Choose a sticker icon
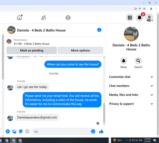Screen dimensions: 159x143 [21, 132]
